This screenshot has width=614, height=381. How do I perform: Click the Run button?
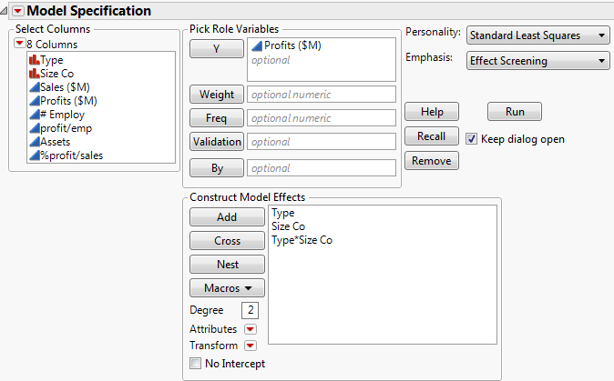(x=515, y=112)
